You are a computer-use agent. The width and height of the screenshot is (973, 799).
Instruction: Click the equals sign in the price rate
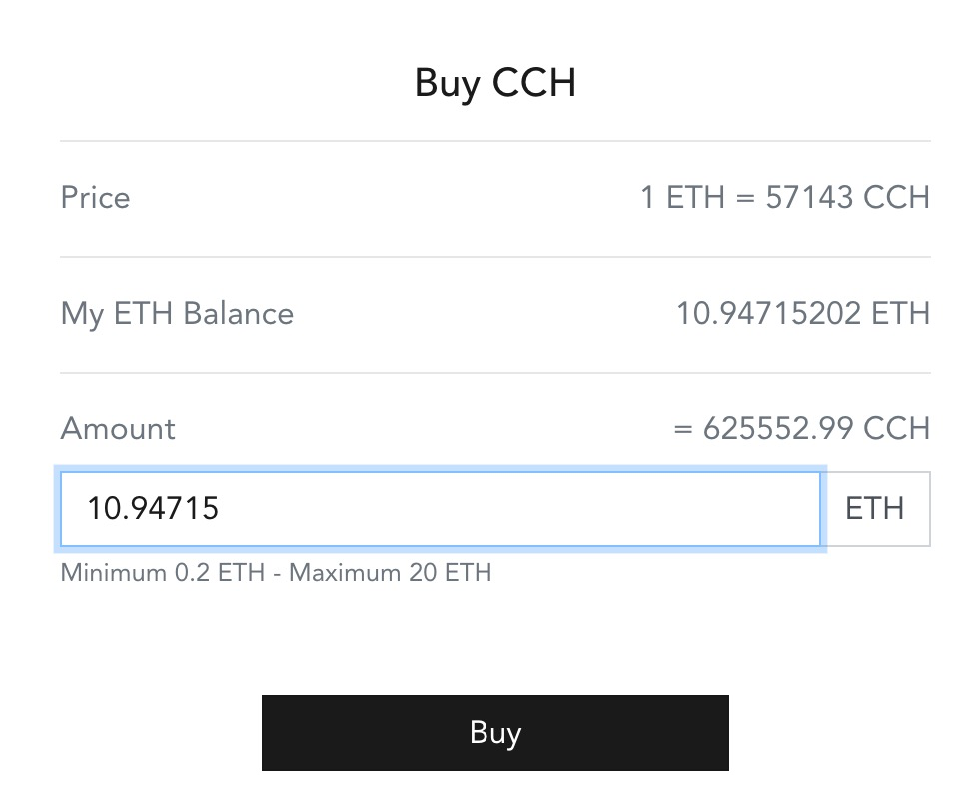[745, 197]
